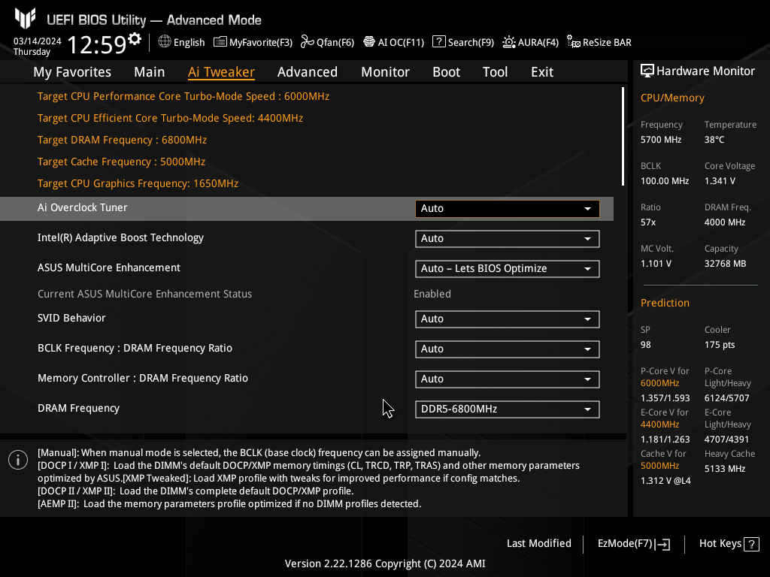Click the Last Modified button
Image resolution: width=770 pixels, height=577 pixels.
pyautogui.click(x=538, y=544)
